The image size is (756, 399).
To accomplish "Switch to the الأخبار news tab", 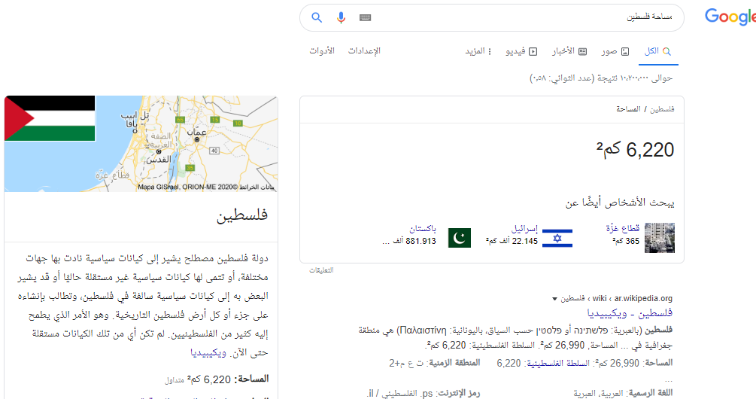I will [x=569, y=51].
